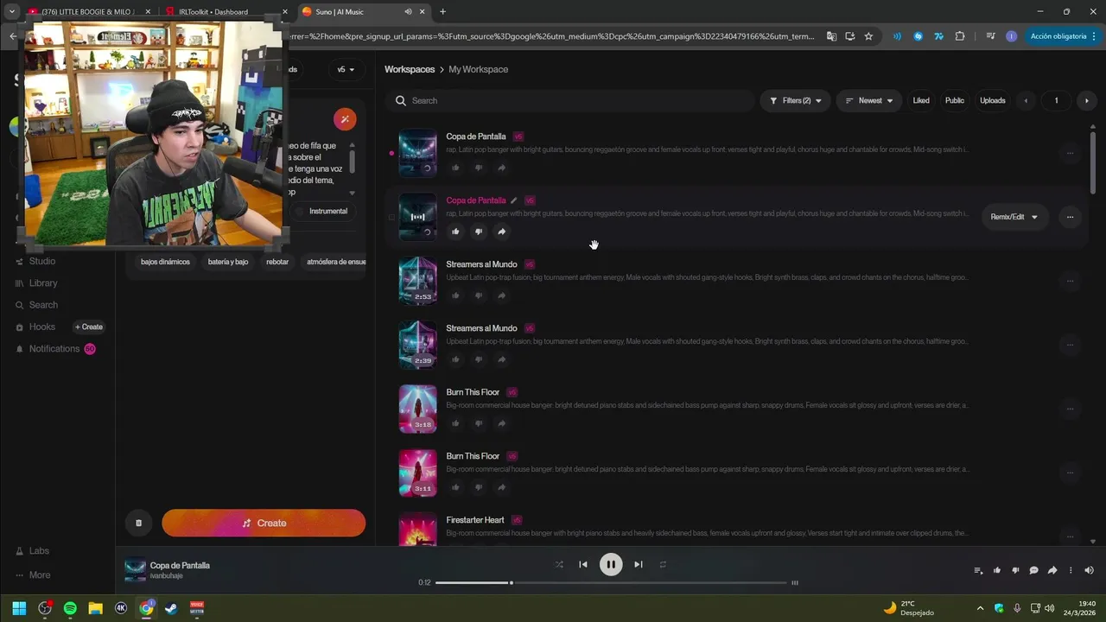Skip to the next track
The image size is (1106, 622).
click(x=638, y=564)
